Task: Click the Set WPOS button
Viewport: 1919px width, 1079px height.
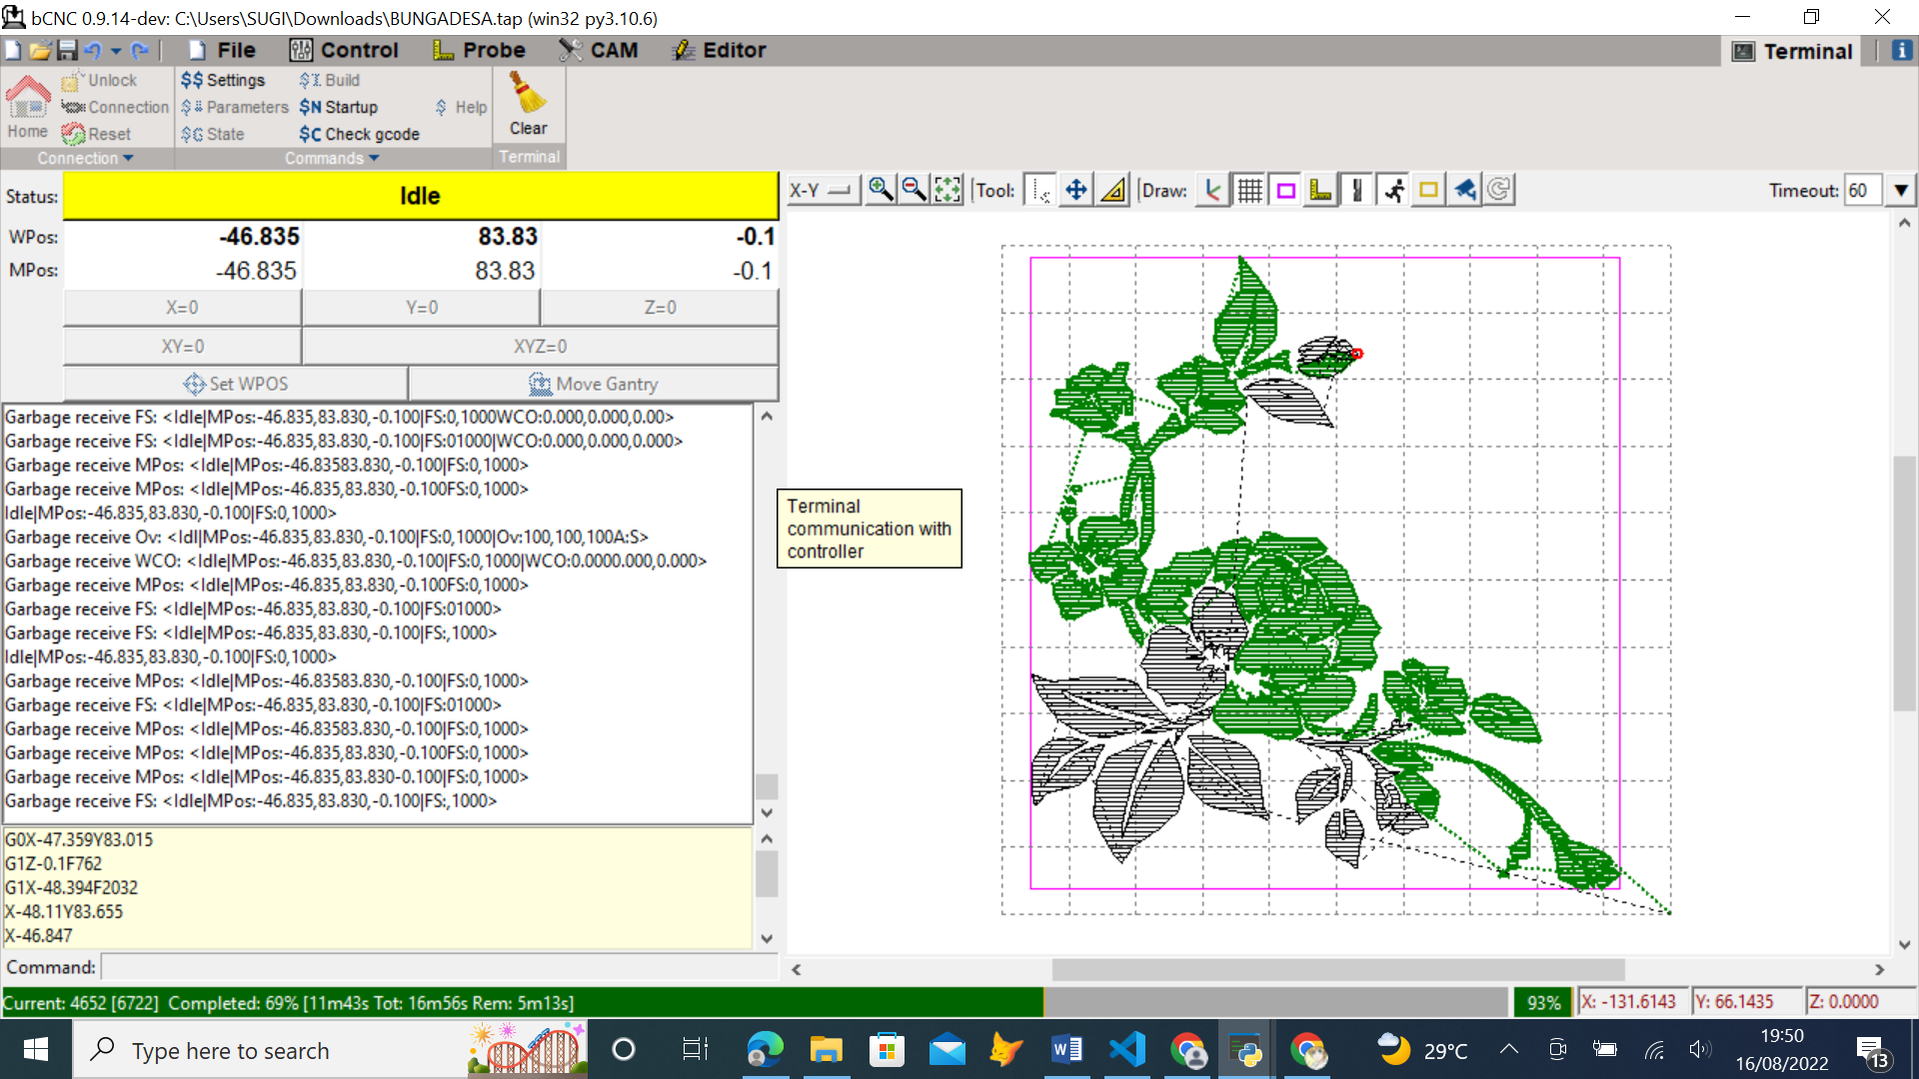Action: [236, 384]
